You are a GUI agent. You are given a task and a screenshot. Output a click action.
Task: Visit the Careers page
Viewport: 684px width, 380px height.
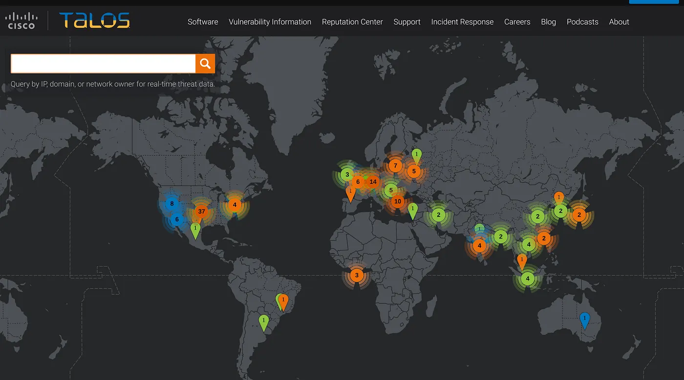click(517, 22)
